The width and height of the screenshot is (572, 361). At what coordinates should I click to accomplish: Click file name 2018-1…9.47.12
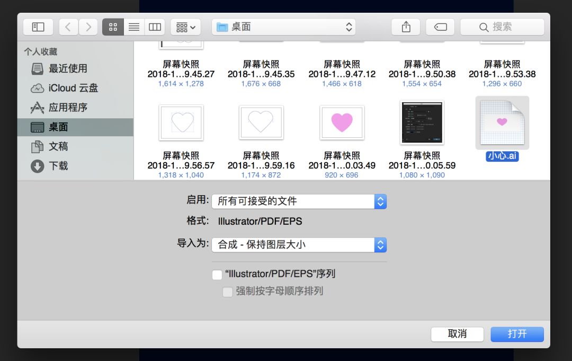coord(342,74)
